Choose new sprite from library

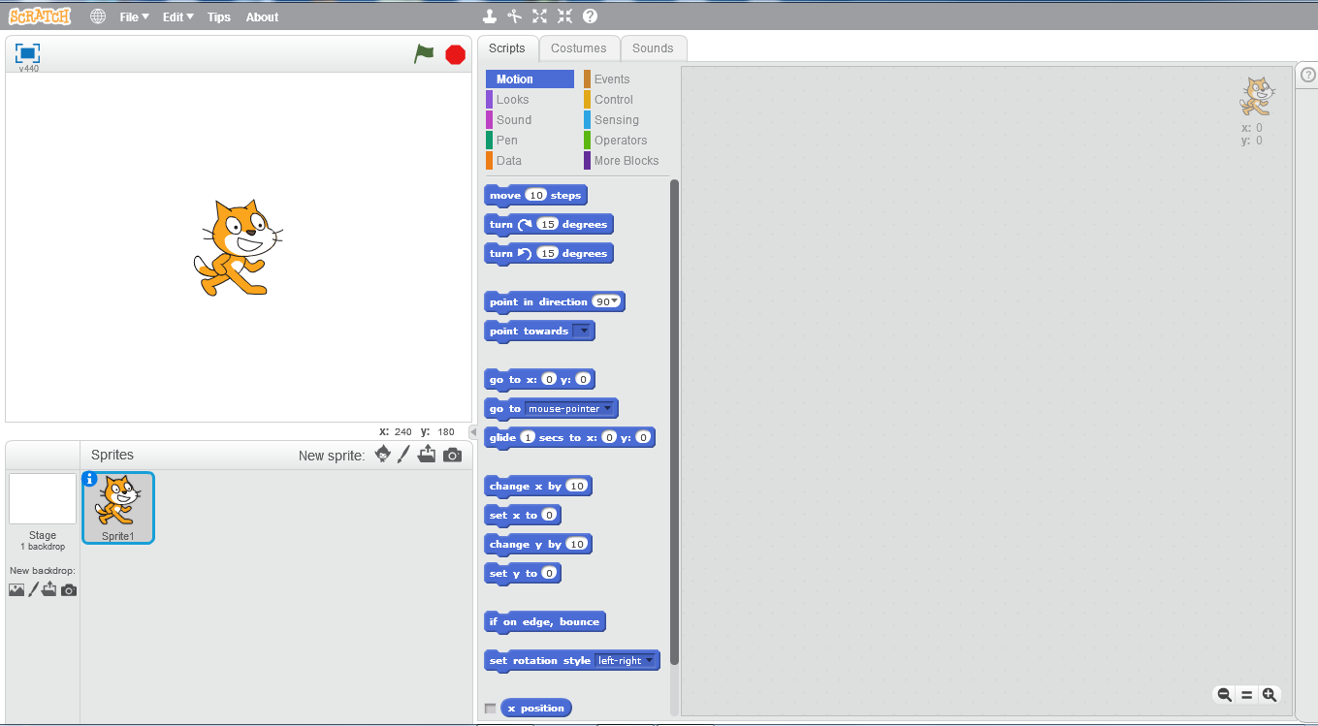click(x=383, y=455)
